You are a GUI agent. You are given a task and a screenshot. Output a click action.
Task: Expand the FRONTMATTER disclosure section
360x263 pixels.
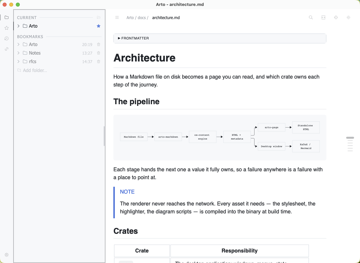coord(220,38)
